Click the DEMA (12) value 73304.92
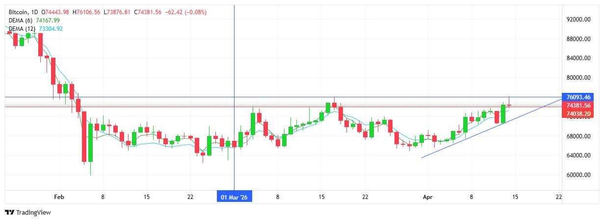The image size is (604, 221). point(51,29)
